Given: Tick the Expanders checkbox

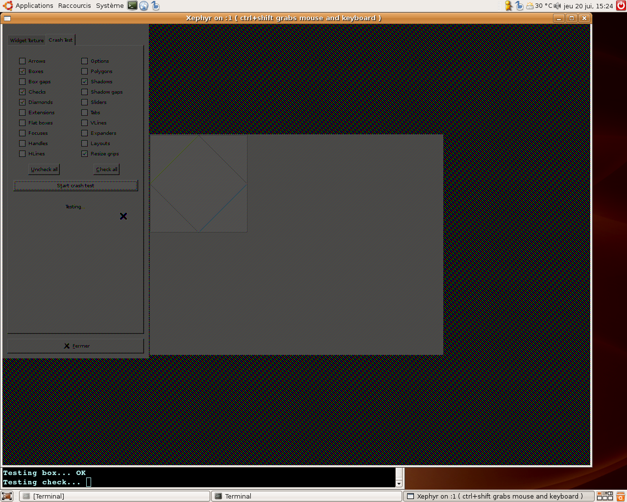Looking at the screenshot, I should pos(85,133).
